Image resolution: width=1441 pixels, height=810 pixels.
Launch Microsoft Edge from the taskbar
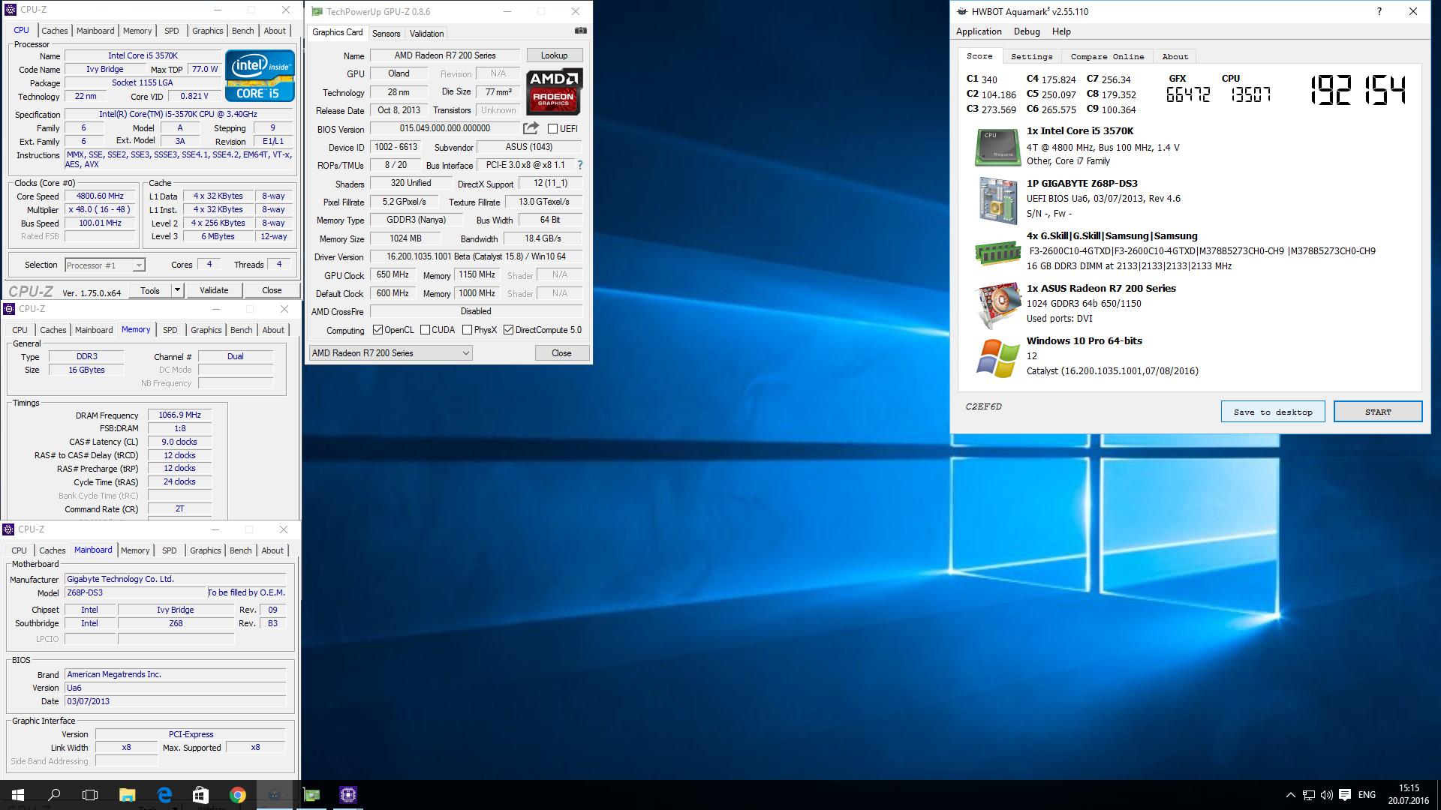coord(164,795)
